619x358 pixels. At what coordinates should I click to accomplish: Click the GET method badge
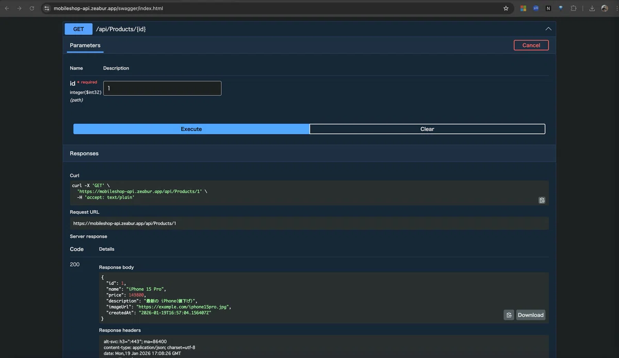click(x=78, y=29)
